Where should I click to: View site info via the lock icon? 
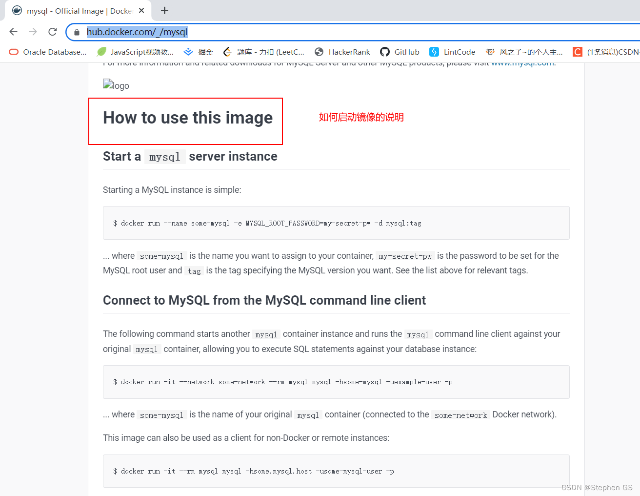77,32
